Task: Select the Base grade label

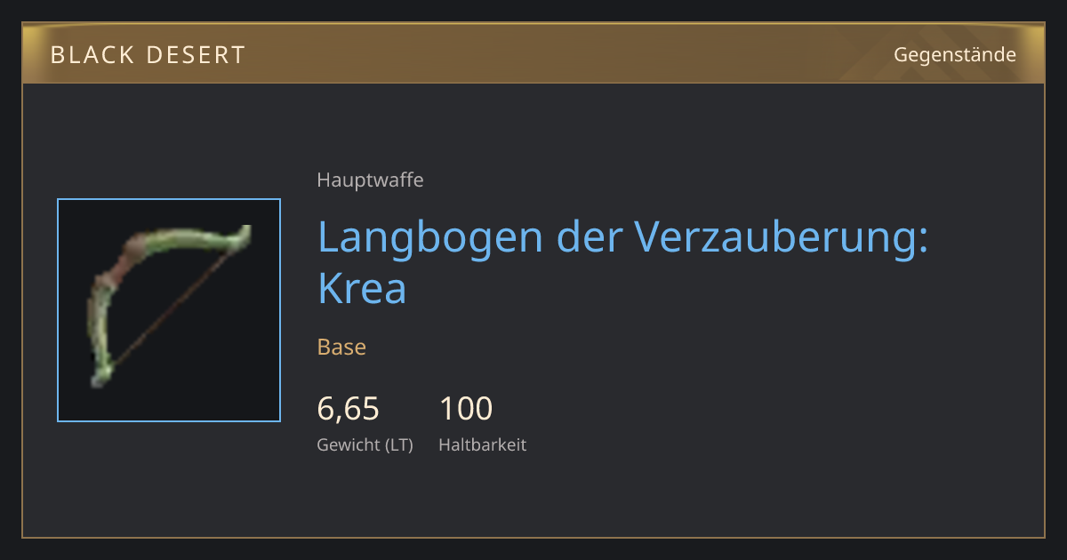Action: tap(341, 347)
